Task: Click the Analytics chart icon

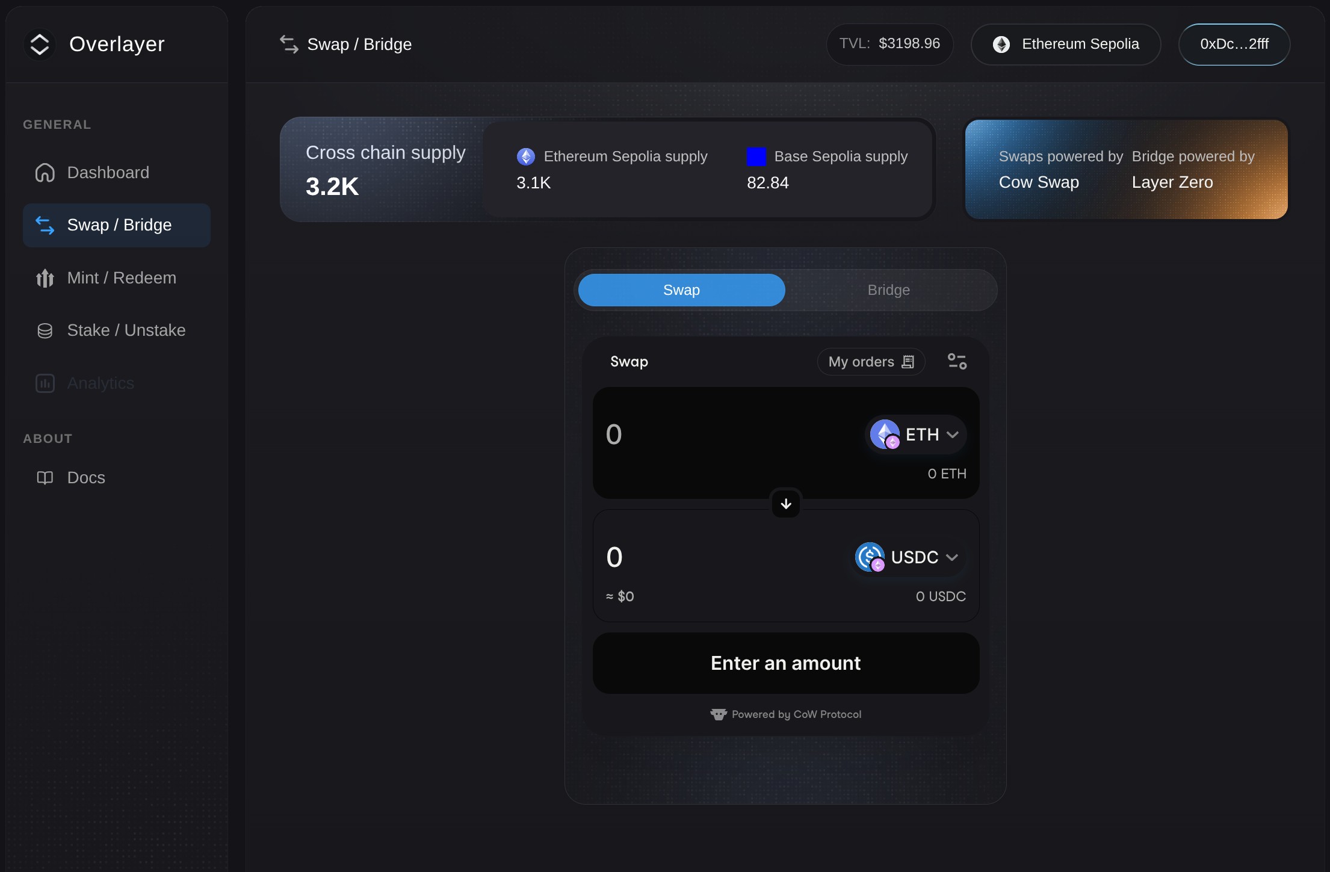Action: point(45,383)
